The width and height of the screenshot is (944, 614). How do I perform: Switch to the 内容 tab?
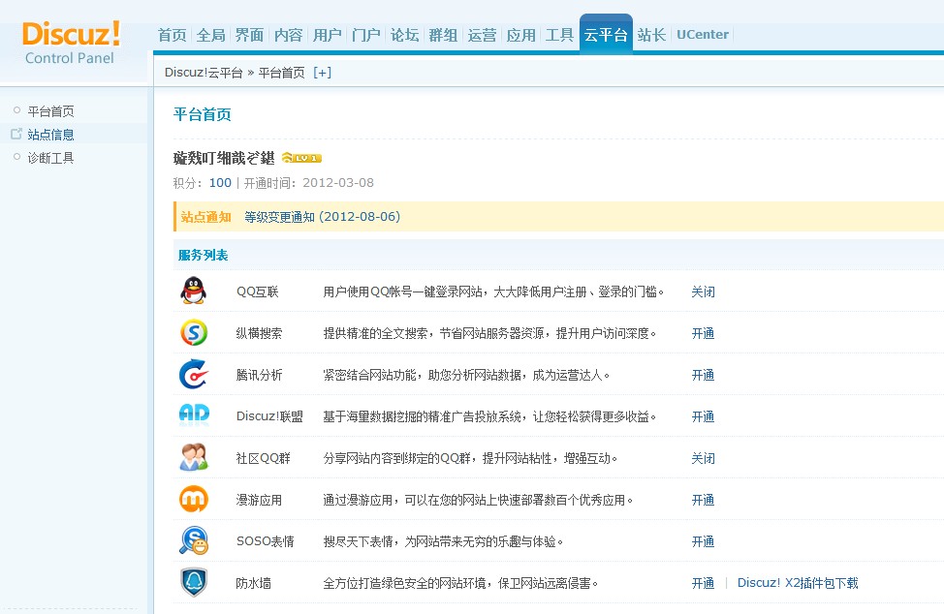288,35
